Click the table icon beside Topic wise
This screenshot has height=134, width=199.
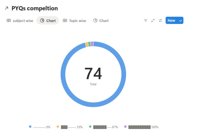coord(65,21)
